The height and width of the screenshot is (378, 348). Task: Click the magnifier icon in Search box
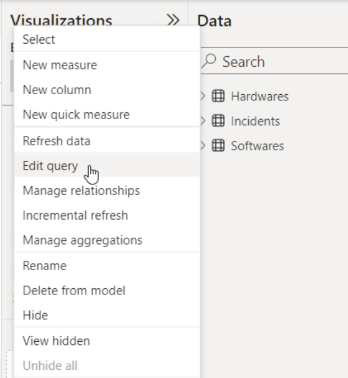(x=209, y=61)
